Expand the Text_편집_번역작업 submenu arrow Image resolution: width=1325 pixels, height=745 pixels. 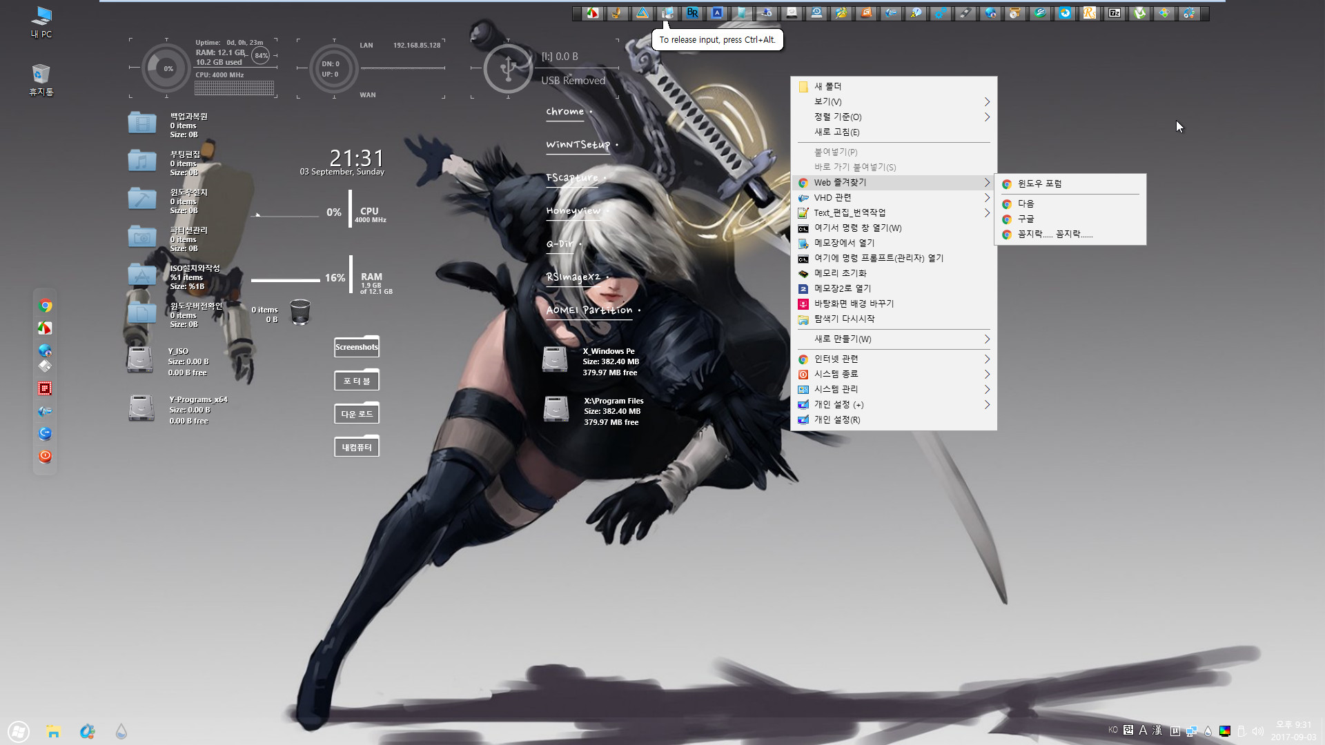pos(987,213)
